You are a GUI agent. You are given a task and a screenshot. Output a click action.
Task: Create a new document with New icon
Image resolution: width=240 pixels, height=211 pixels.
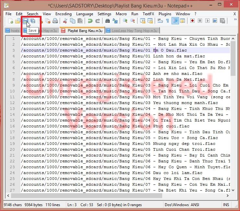(x=10, y=21)
